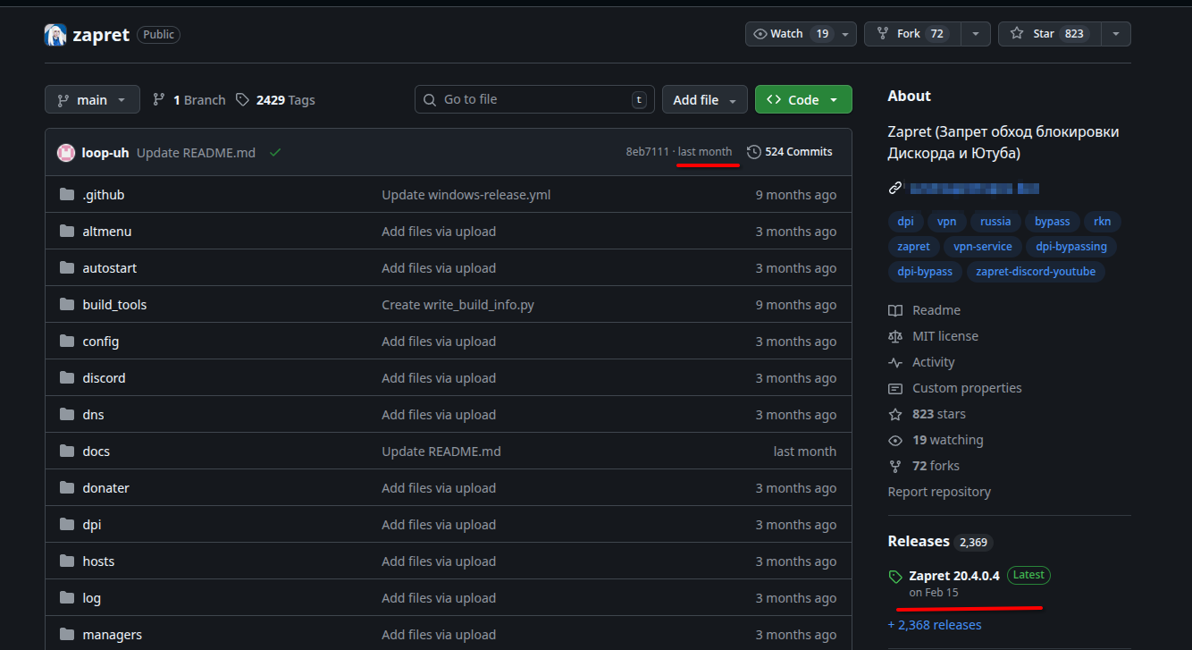Click the pulse icon beside Activity

click(895, 362)
